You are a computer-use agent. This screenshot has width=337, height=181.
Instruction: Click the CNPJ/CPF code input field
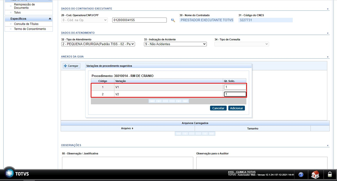point(139,20)
